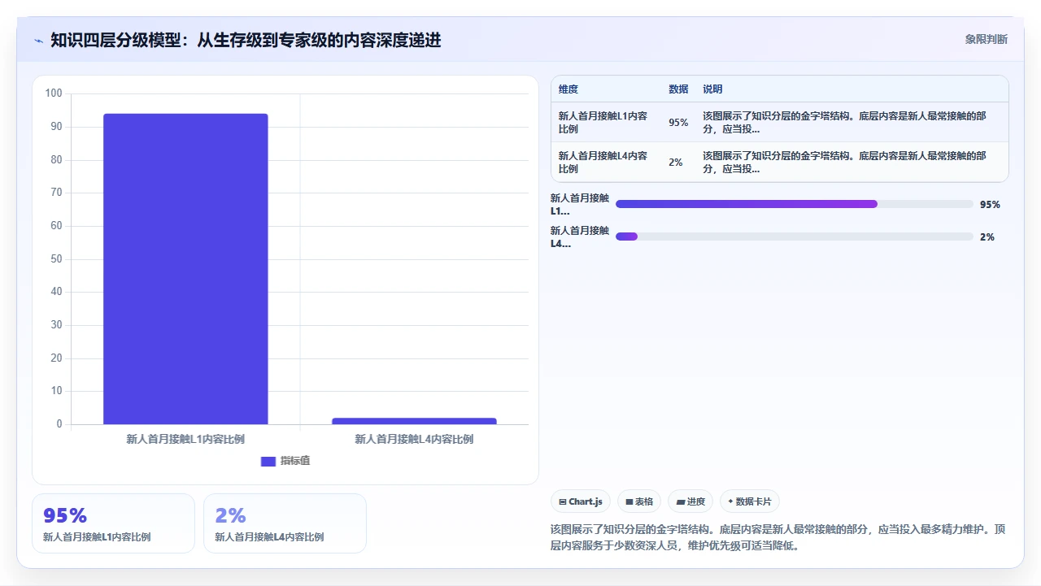1041x586 pixels.
Task: Select the 2% data card
Action: click(285, 523)
